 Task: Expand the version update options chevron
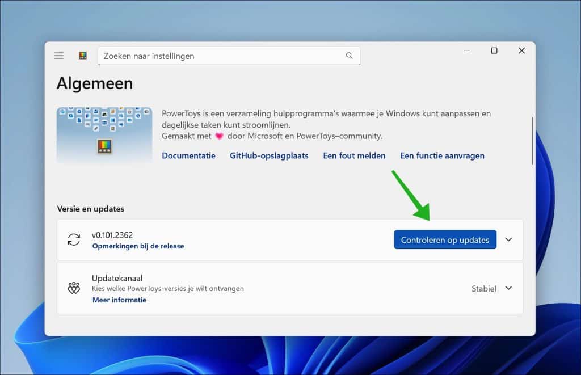click(508, 240)
